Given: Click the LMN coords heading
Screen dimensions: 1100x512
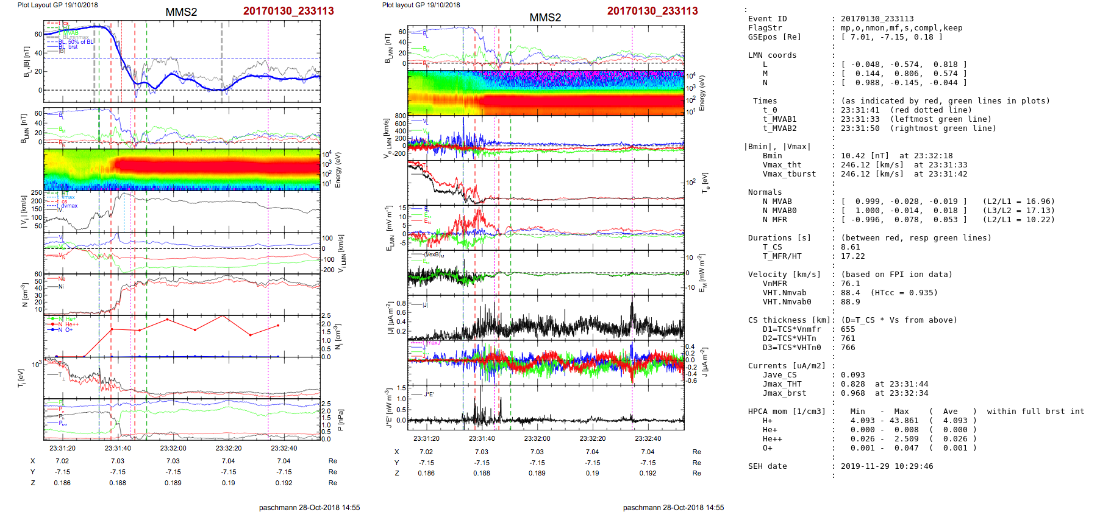Looking at the screenshot, I should [772, 55].
